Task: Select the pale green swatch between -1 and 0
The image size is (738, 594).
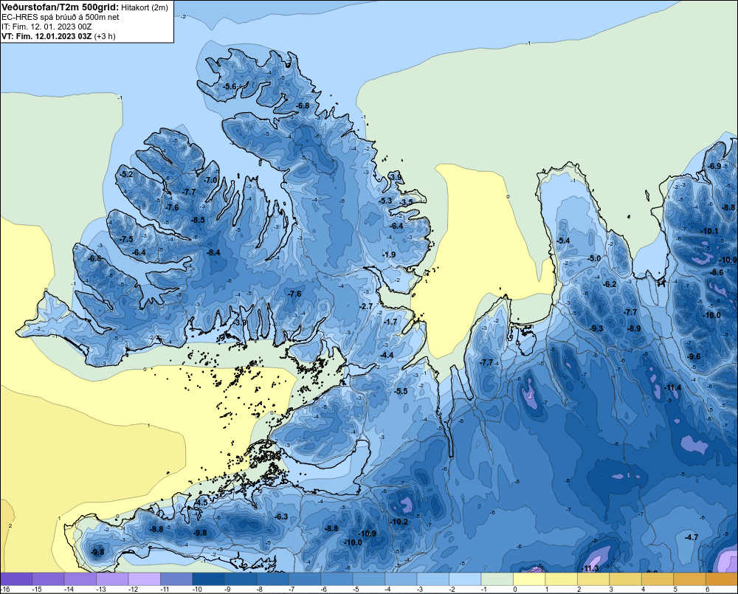Action: click(497, 579)
